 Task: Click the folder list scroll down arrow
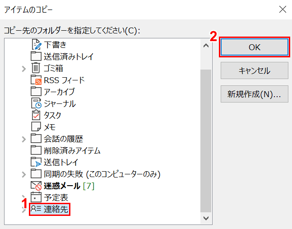point(206,218)
